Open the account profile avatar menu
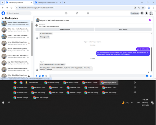This screenshot has height=125, width=156. pos(151,13)
